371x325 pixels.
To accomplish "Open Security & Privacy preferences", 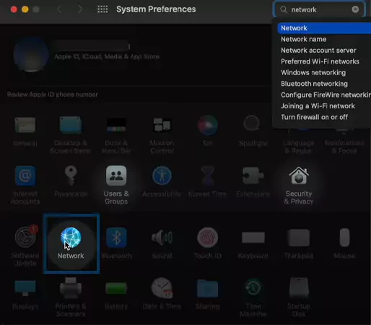I will (x=299, y=175).
